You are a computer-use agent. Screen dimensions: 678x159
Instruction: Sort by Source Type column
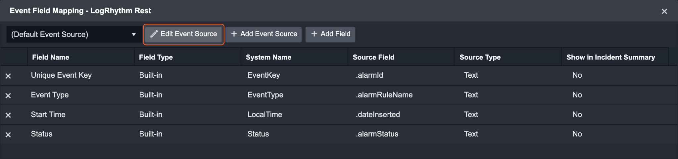(480, 57)
